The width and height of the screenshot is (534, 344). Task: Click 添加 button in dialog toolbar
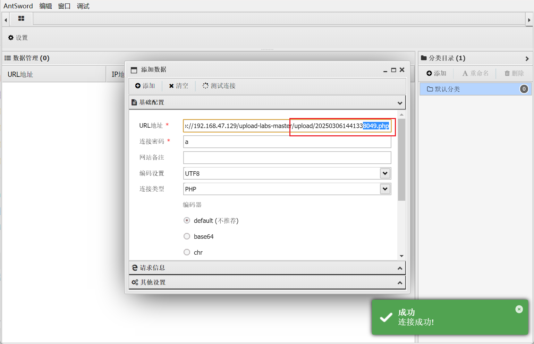[145, 85]
